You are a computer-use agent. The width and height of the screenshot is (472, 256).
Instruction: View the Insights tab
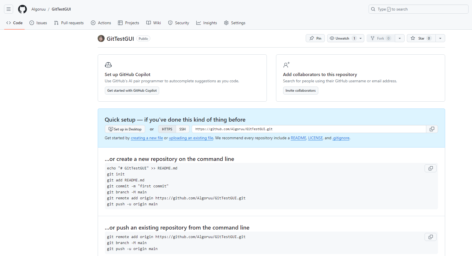[207, 23]
